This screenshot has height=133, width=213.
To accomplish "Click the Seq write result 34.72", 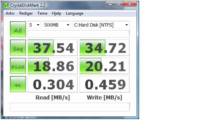I will pyautogui.click(x=105, y=48).
